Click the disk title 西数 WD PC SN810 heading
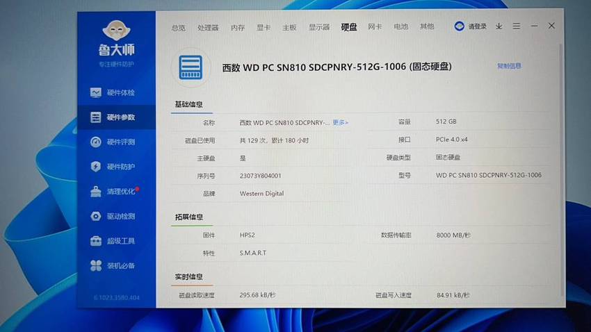 coord(337,67)
